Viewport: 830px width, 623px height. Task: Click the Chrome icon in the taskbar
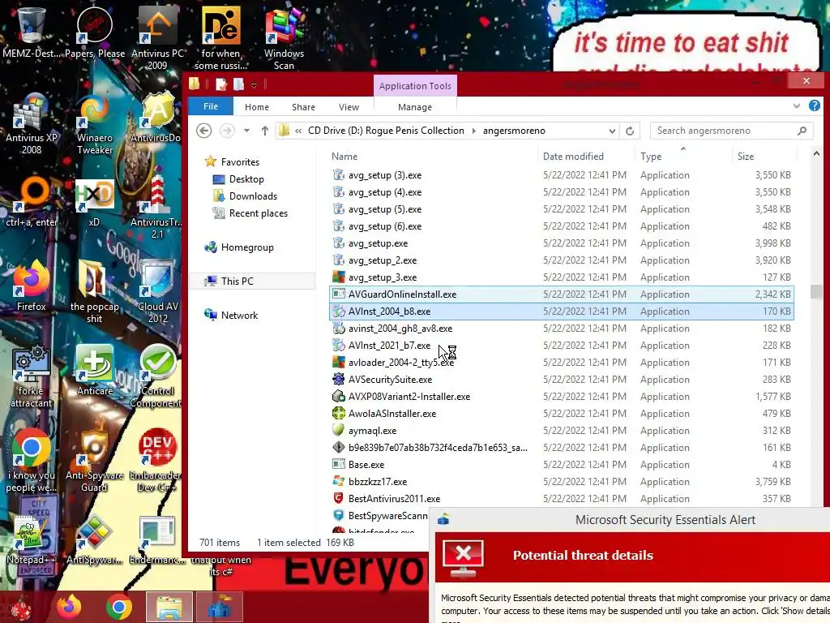pos(119,607)
